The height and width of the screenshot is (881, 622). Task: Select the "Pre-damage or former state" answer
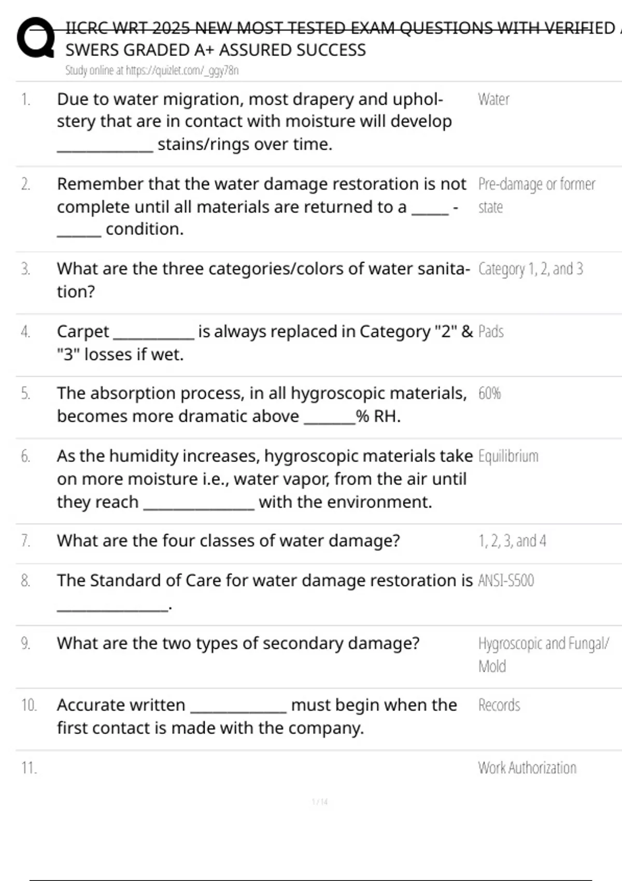(536, 195)
